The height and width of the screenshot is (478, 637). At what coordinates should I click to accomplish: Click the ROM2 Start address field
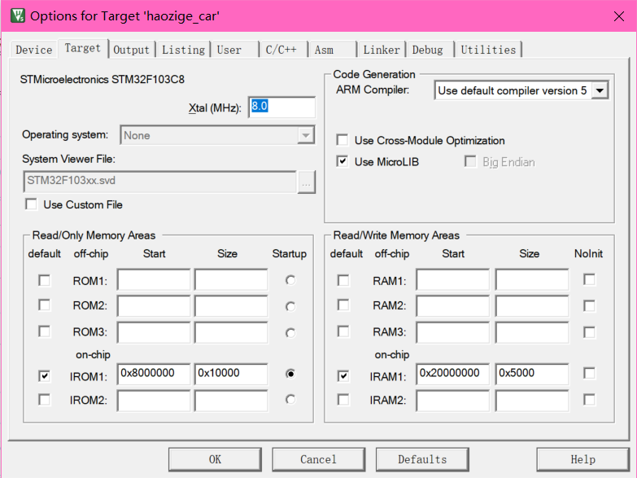154,306
